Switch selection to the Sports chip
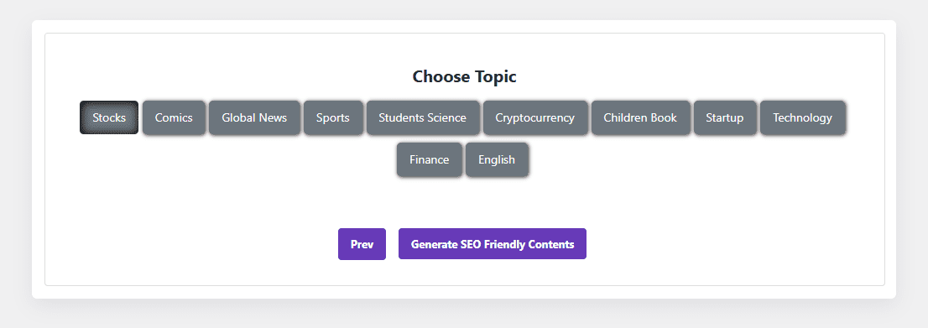The height and width of the screenshot is (328, 928). tap(333, 117)
